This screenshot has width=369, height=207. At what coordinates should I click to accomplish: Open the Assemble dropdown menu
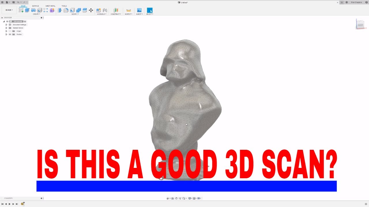tap(101, 14)
